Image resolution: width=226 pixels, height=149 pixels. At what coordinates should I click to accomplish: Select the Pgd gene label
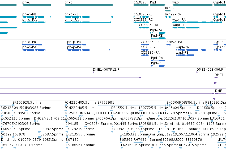153,2
